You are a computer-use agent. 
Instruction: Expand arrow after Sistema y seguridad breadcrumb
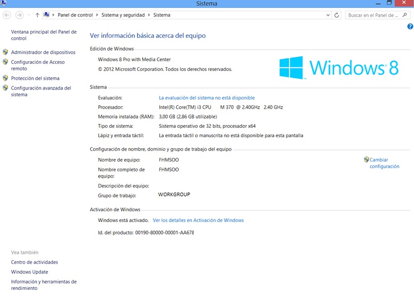[149, 15]
